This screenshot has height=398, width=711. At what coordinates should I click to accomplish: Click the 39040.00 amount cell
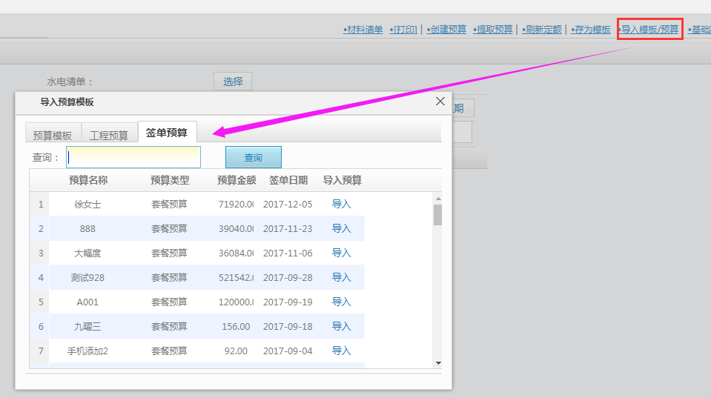tap(236, 229)
